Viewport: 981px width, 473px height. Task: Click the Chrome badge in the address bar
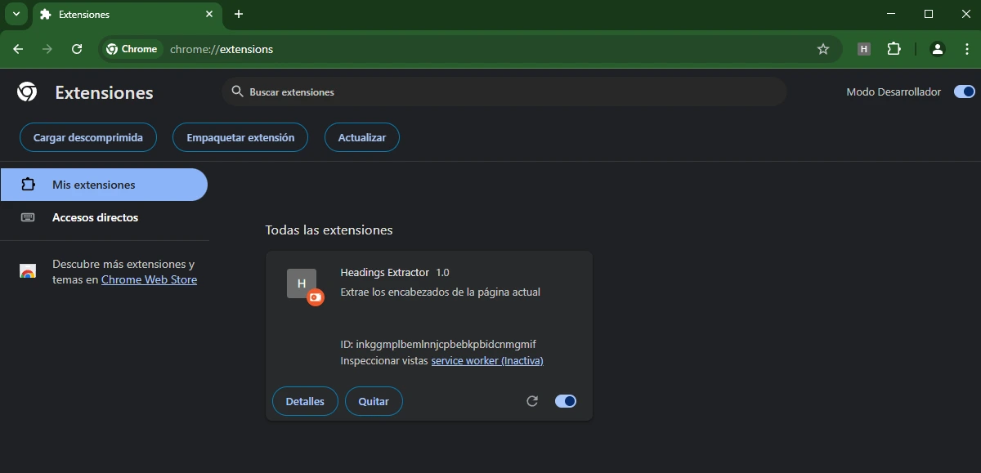click(x=131, y=49)
